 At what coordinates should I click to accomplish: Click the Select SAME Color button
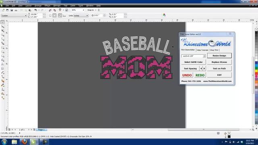[x=193, y=62]
